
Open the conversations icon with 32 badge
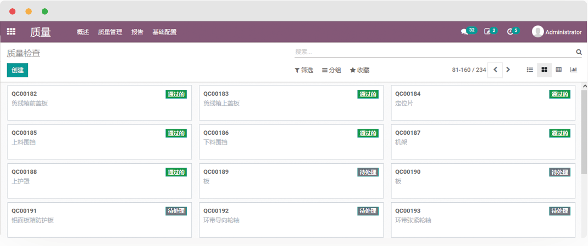[465, 32]
